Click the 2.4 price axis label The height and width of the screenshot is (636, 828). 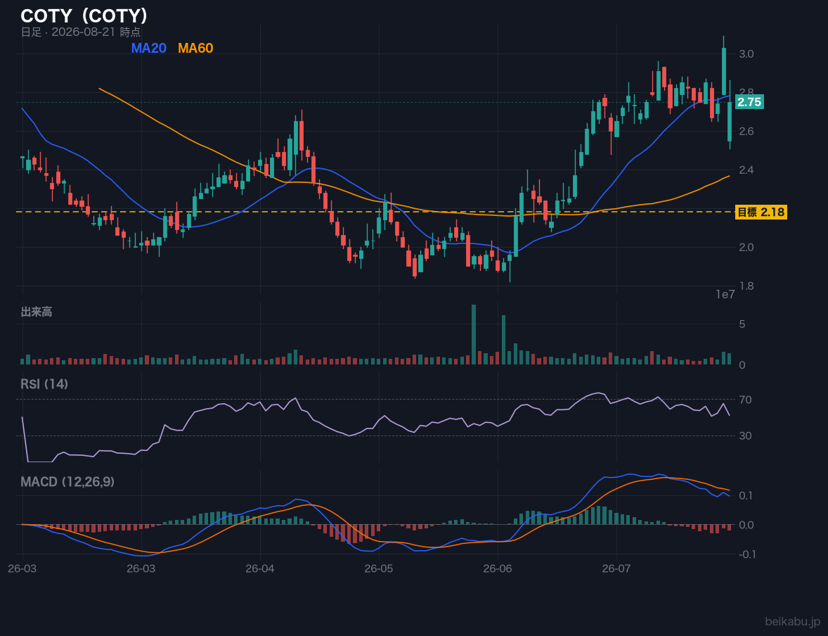pyautogui.click(x=746, y=170)
